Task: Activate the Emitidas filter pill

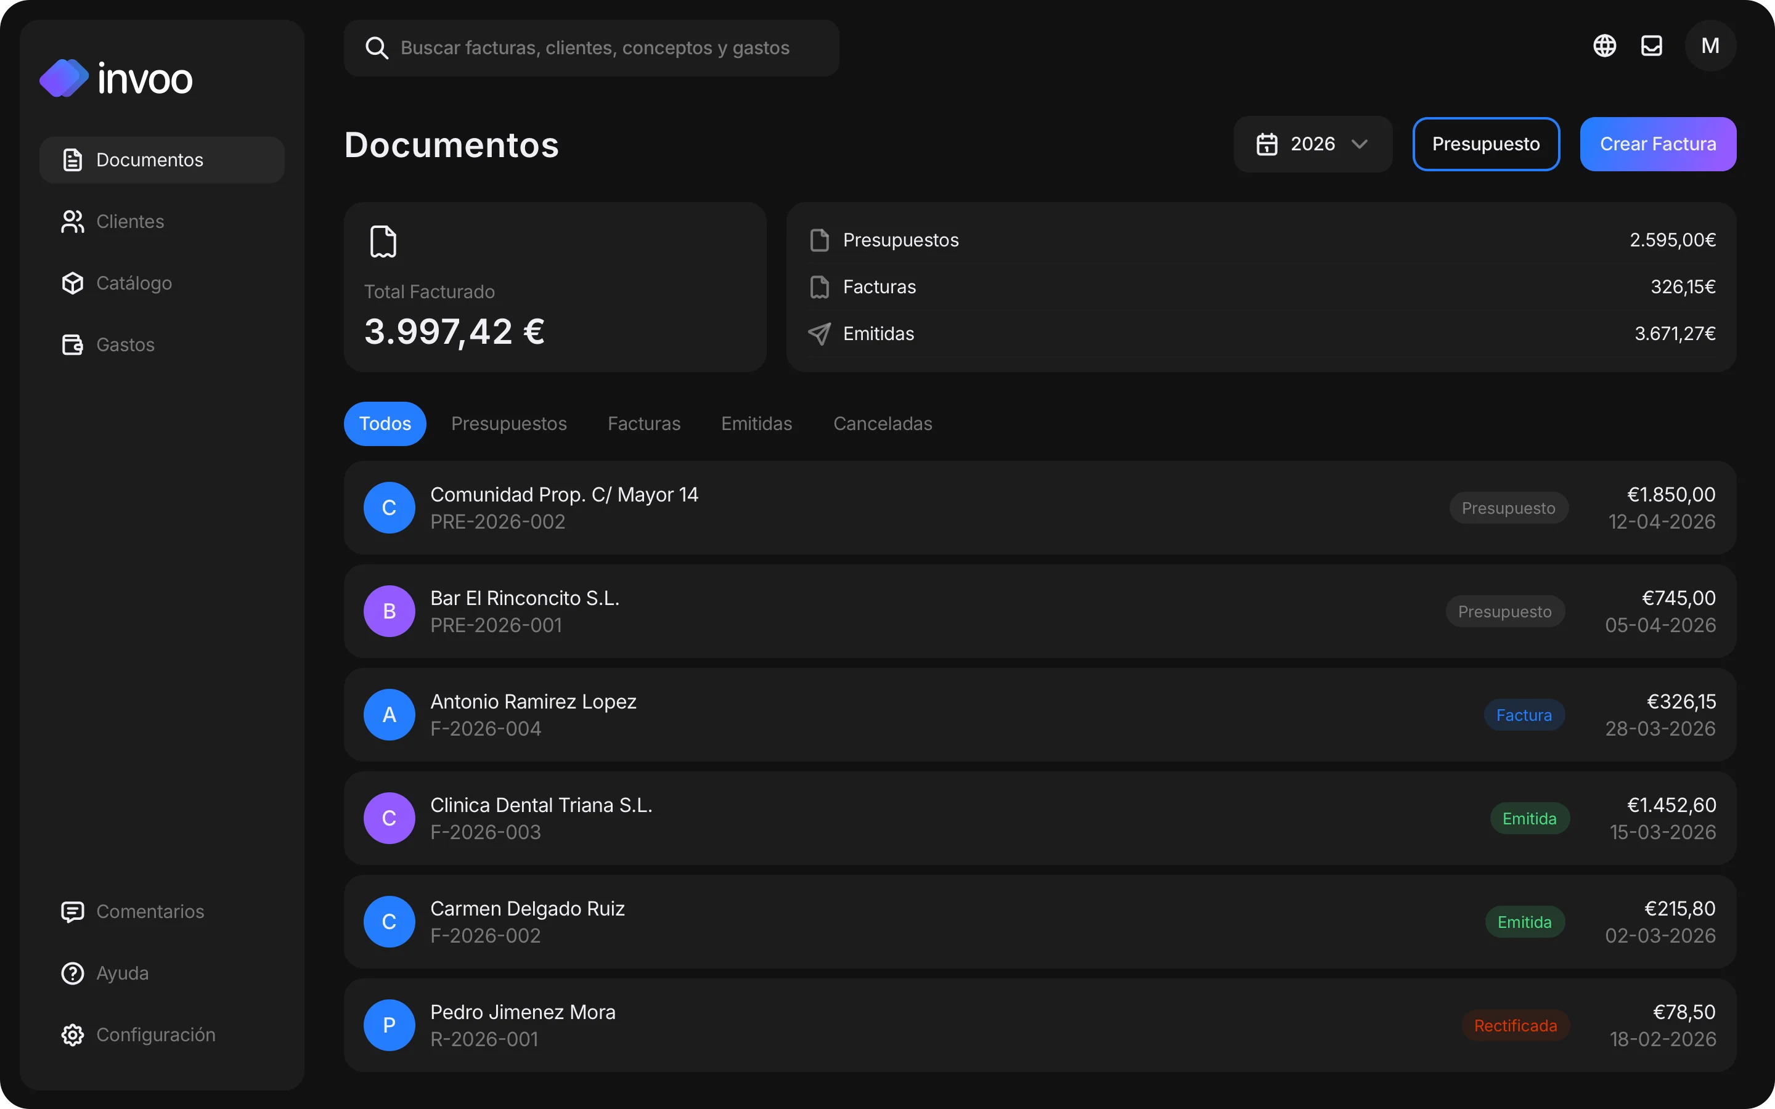Action: point(756,423)
